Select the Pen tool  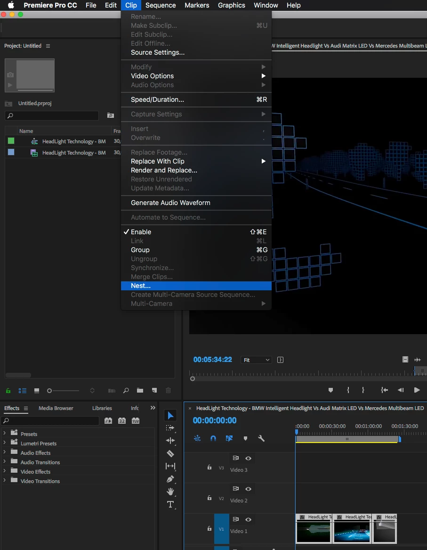pos(170,479)
